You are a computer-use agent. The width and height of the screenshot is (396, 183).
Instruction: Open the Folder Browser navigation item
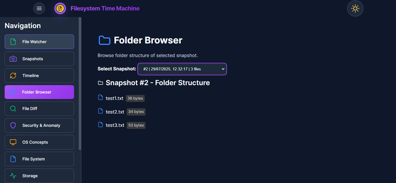39,92
